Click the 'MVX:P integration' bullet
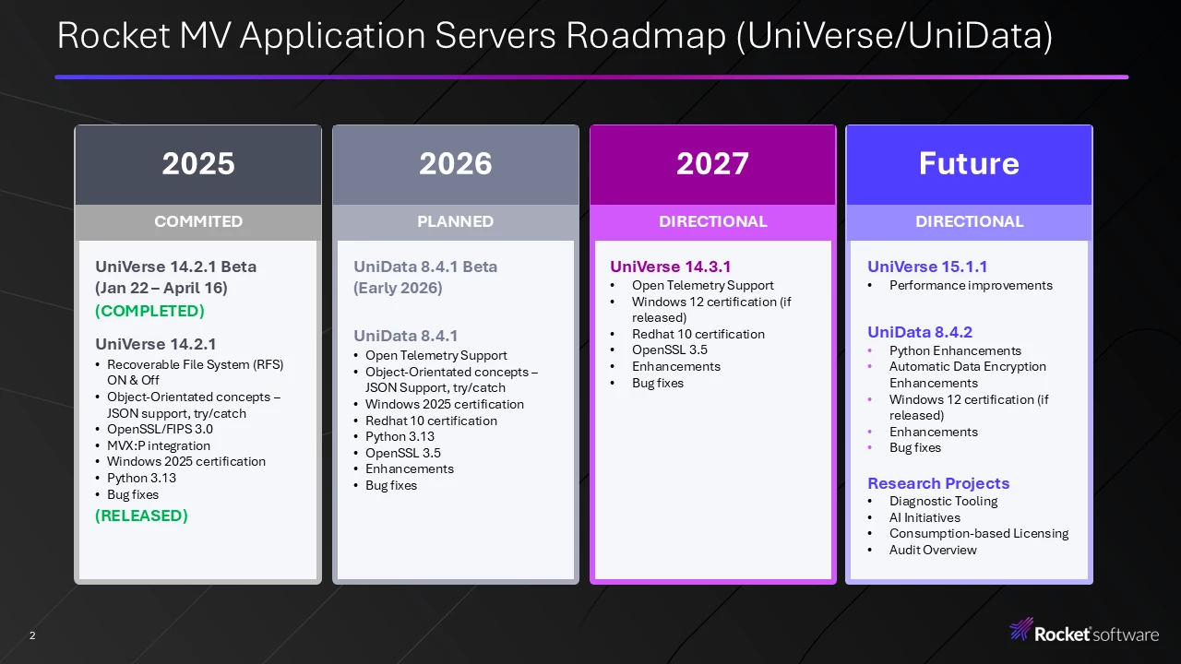 tap(158, 445)
